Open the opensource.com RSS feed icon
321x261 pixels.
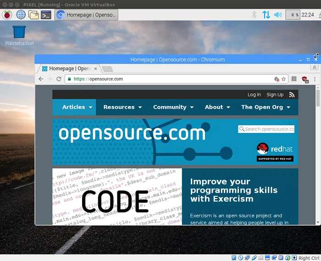292,94
